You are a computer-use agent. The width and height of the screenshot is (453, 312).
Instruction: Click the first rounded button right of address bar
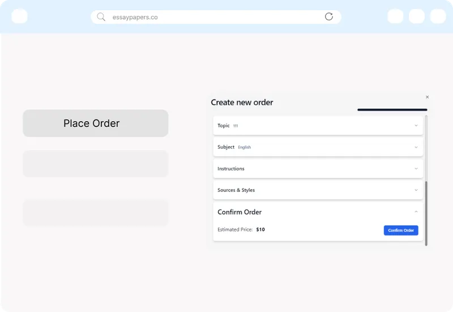(395, 16)
